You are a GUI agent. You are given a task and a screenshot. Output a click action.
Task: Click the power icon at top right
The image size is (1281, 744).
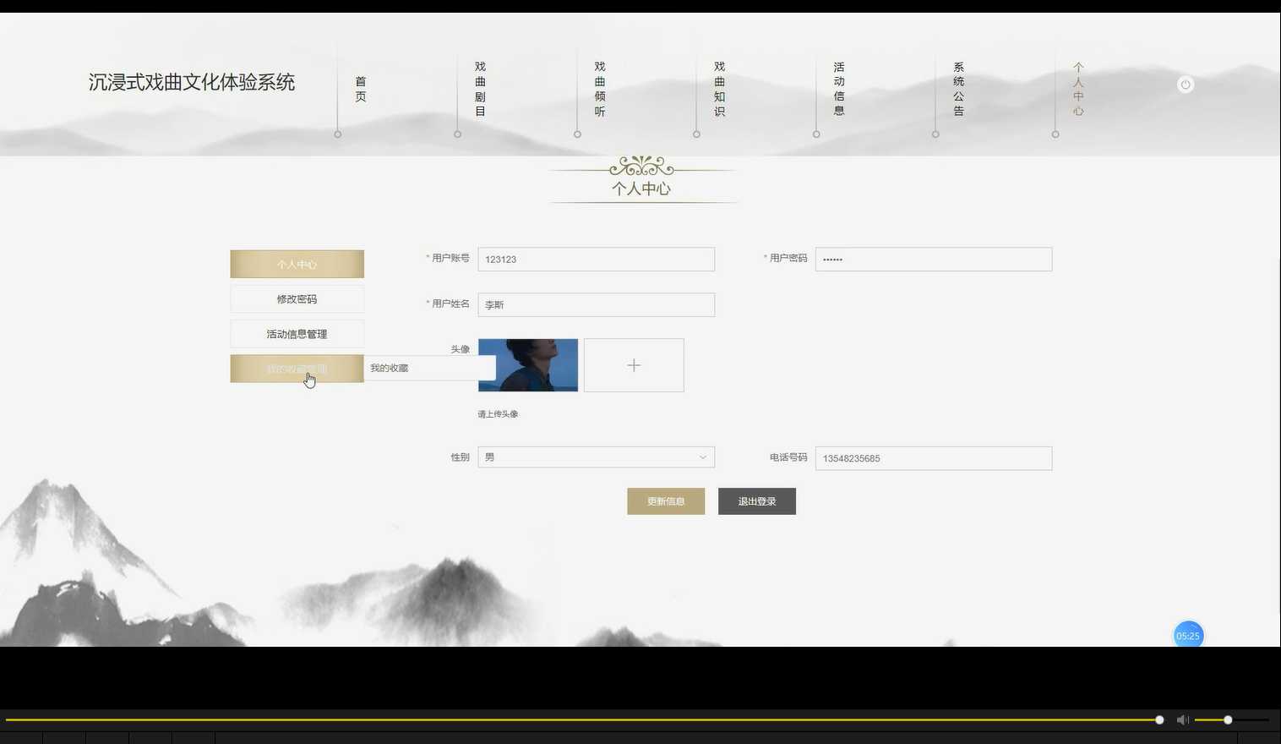click(x=1185, y=84)
